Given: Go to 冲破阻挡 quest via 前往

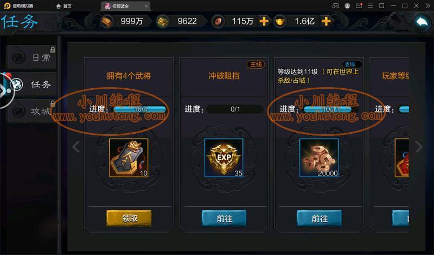Looking at the screenshot, I should point(224,219).
